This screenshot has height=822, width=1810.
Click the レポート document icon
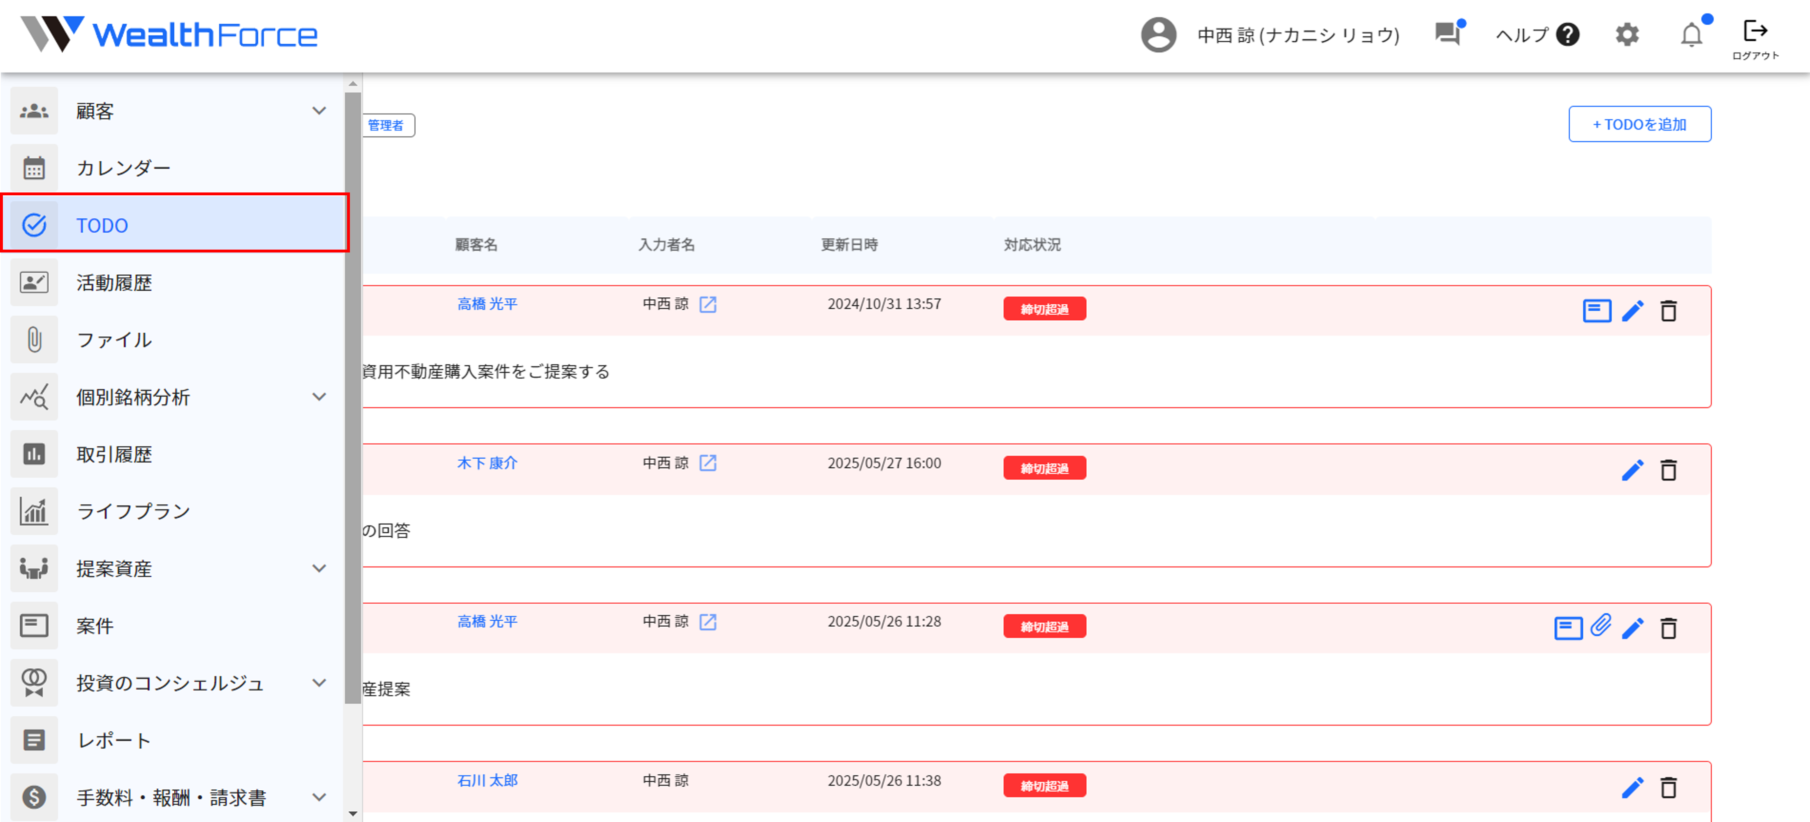tap(34, 741)
